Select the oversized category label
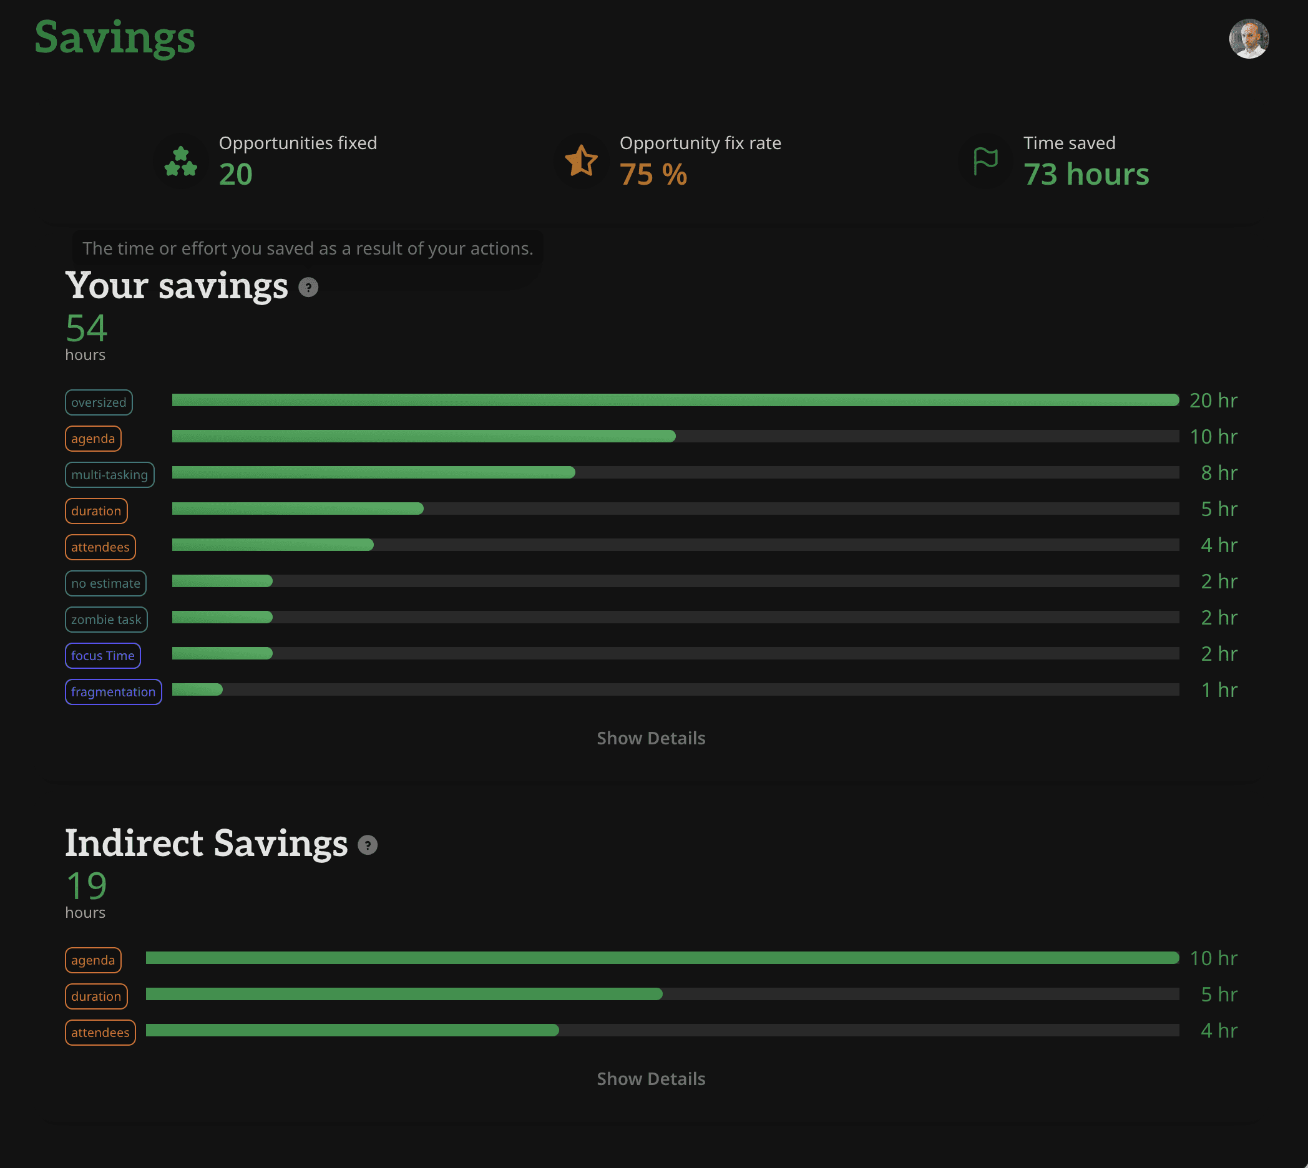The height and width of the screenshot is (1168, 1308). [98, 402]
